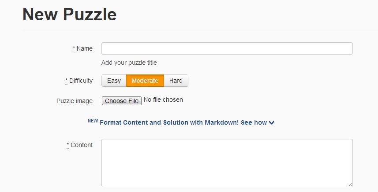
Task: Click the Difficulty label text
Action: click(x=81, y=81)
